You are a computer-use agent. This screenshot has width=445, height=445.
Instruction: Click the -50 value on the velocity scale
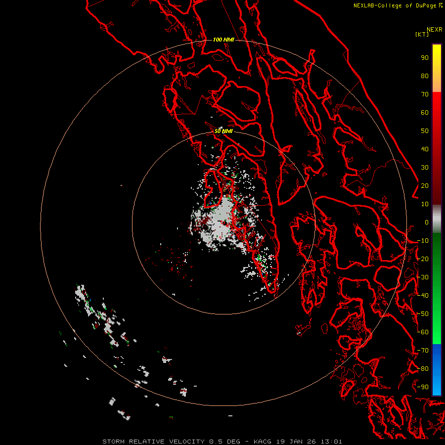tap(423, 314)
